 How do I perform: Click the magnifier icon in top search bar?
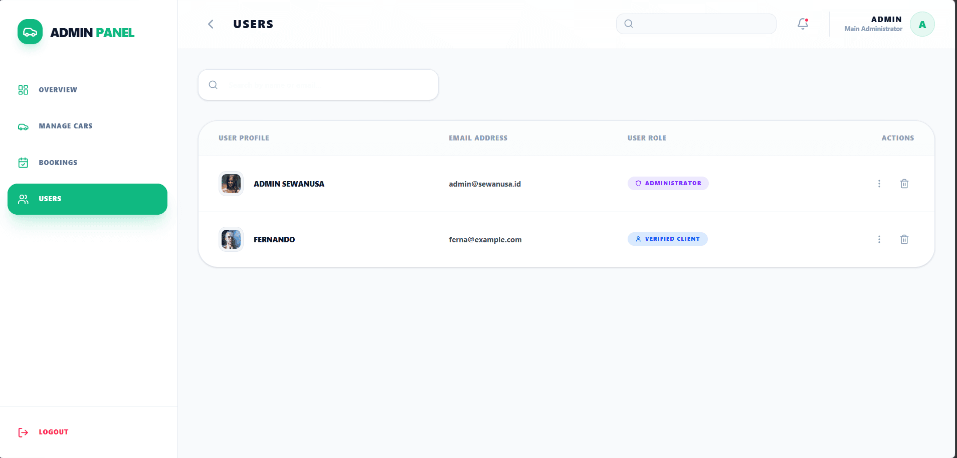click(629, 24)
